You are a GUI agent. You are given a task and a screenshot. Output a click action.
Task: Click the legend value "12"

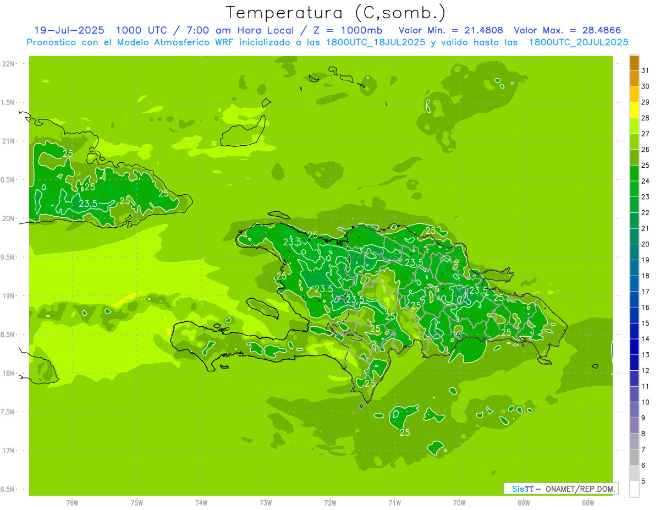[646, 370]
